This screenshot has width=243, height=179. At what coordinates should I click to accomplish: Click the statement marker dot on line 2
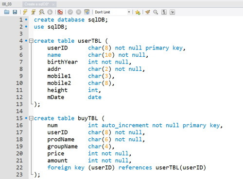(x=26, y=27)
